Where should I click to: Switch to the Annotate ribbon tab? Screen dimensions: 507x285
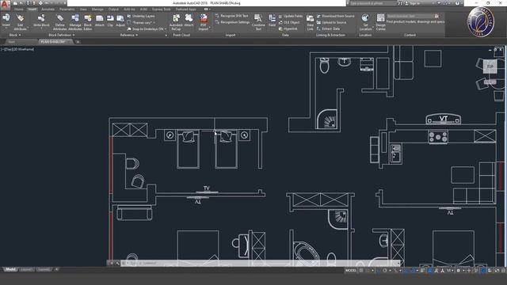48,9
